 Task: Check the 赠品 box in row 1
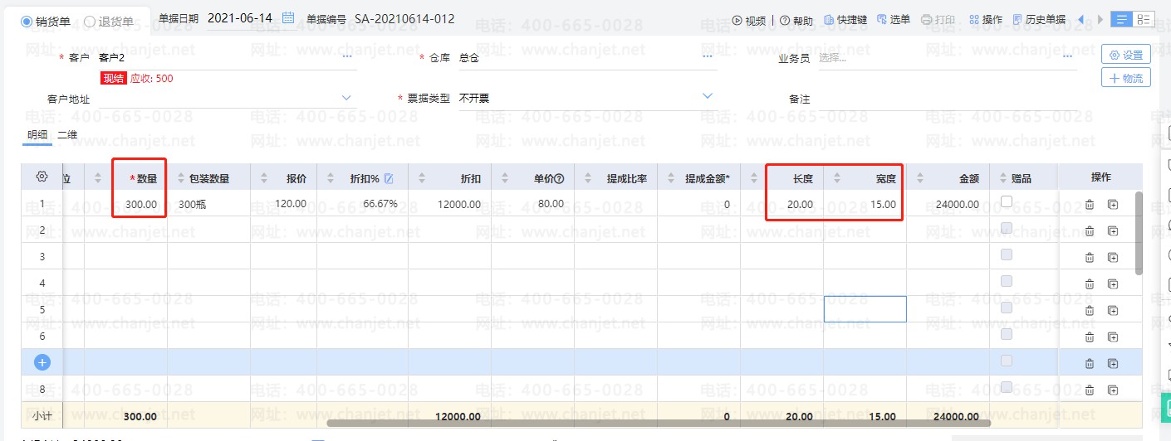pyautogui.click(x=1007, y=201)
